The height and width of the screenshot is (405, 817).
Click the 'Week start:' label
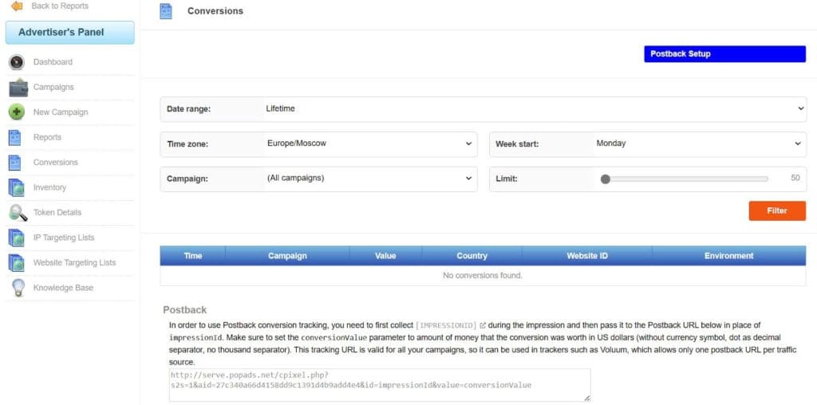(x=517, y=144)
